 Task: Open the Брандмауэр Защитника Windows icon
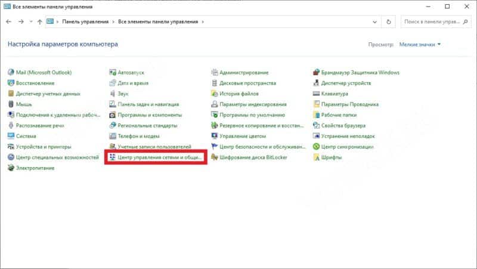pos(316,73)
